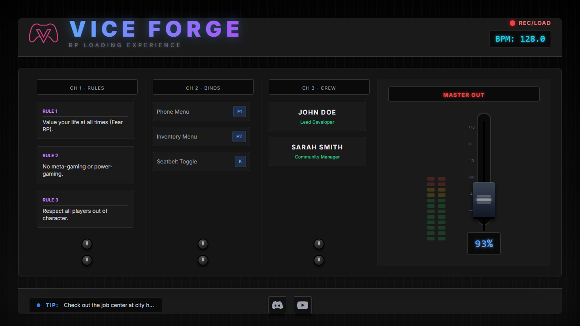Viewport: 580px width, 326px height.
Task: Select the CH 1 - RULES channel header
Action: click(87, 87)
